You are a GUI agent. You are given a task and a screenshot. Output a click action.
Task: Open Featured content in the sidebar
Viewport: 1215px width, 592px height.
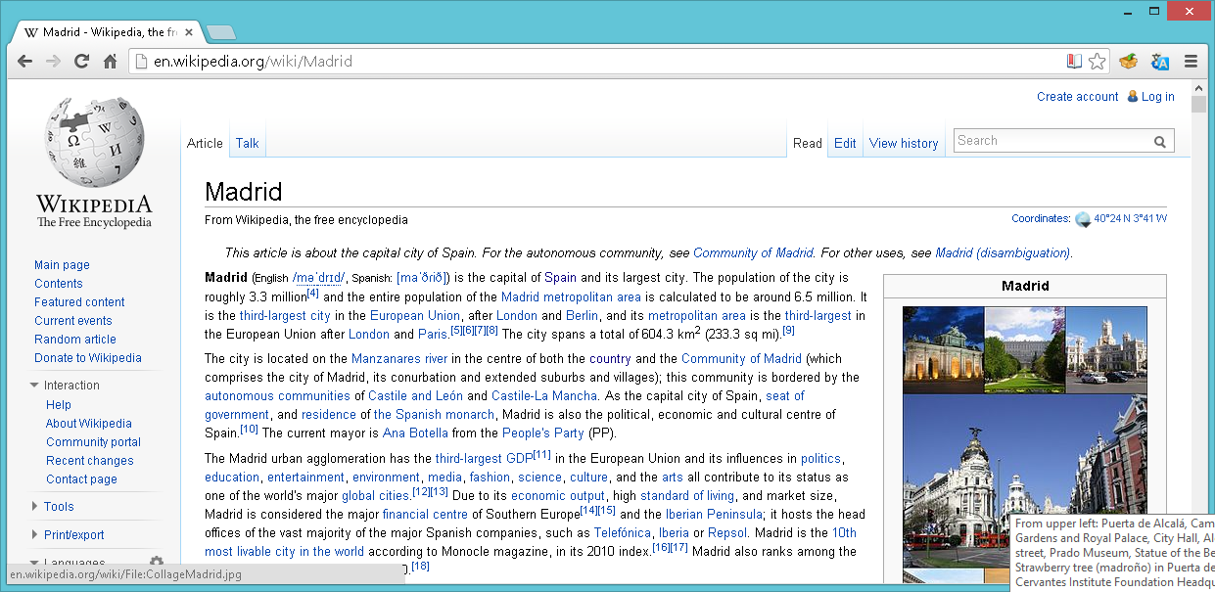click(79, 302)
